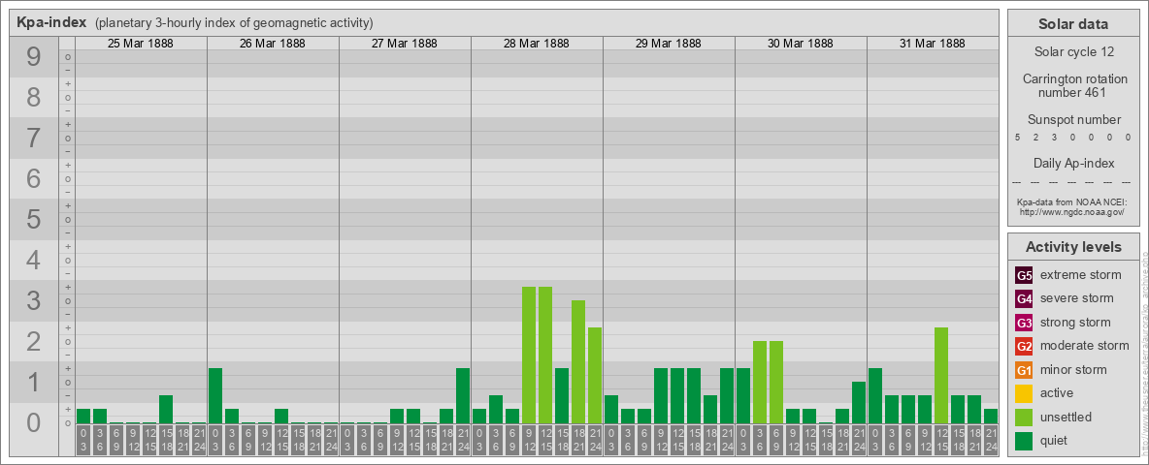The image size is (1149, 465).
Task: Select the 26 Mar 1888 date header
Action: point(273,44)
